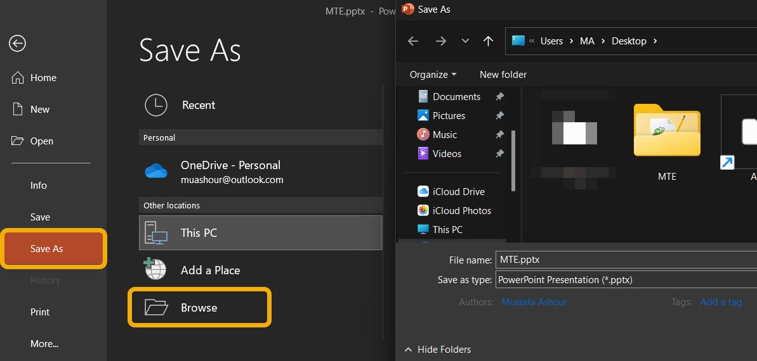Screen dimensions: 757x361
Task: Click the Add a tag link
Action: click(x=721, y=302)
